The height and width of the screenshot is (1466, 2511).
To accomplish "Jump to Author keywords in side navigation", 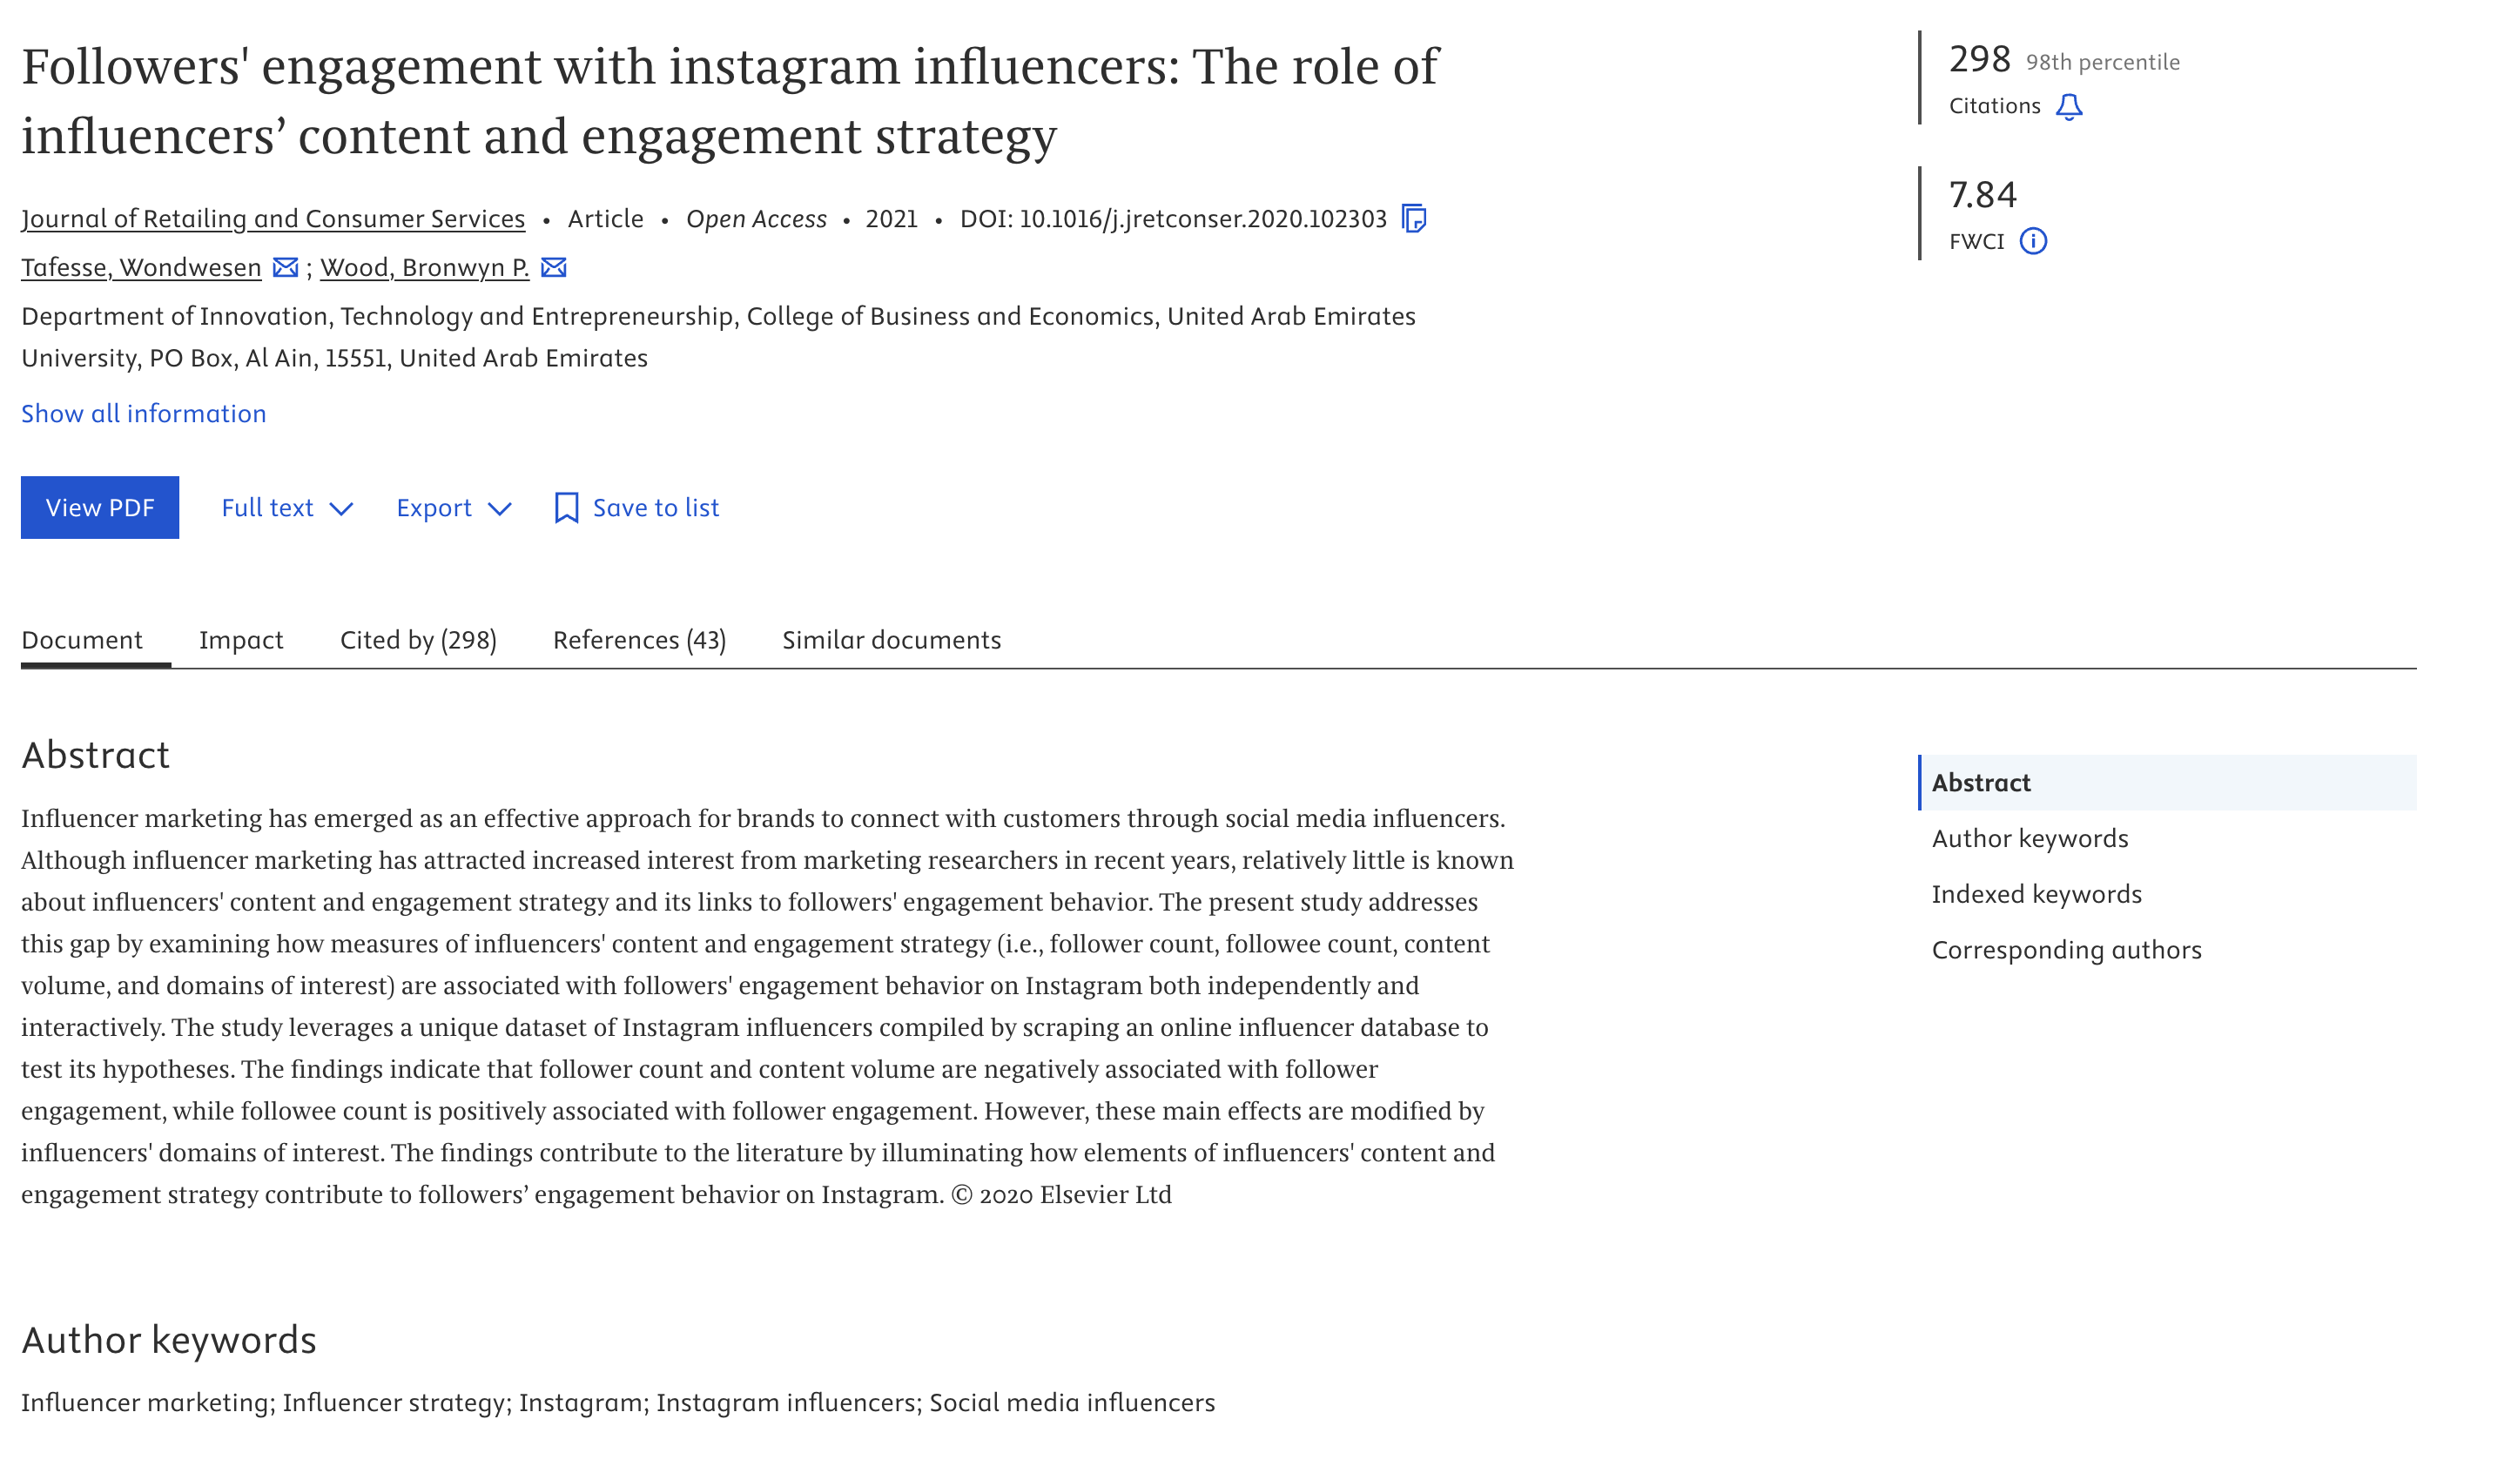I will pos(2030,838).
